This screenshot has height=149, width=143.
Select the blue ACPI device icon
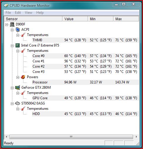[x=18, y=30]
